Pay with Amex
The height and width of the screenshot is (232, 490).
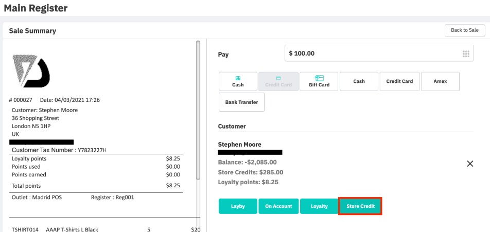tap(440, 81)
